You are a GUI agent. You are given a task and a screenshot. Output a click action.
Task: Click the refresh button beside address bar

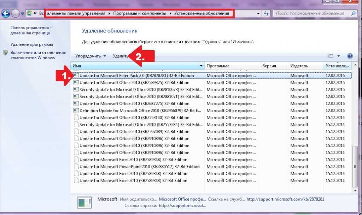[266, 13]
